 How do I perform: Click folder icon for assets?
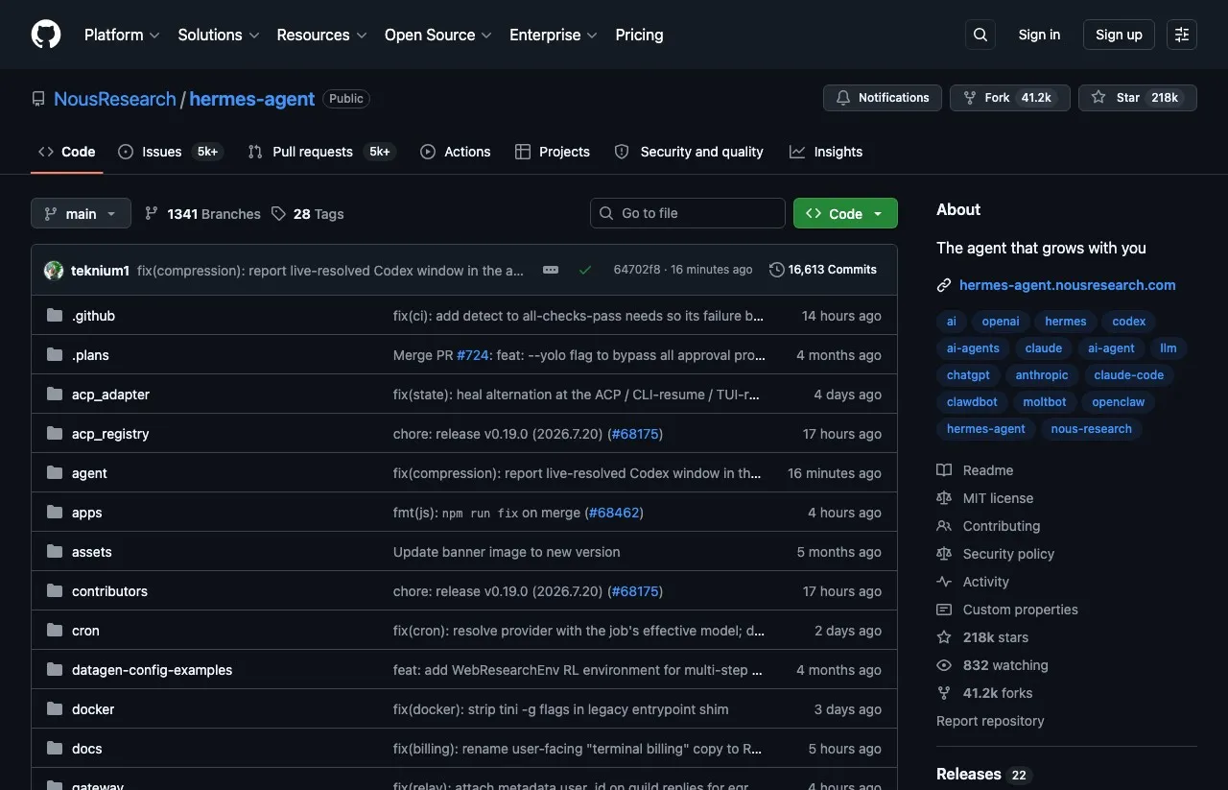tap(55, 552)
